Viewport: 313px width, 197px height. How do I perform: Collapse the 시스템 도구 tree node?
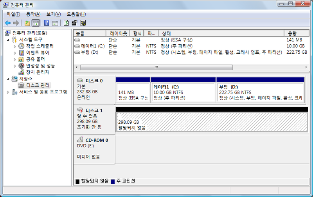9,40
